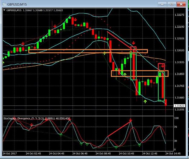Click price axis level 1.32275
The height and width of the screenshot is (159, 189).
tap(180, 15)
